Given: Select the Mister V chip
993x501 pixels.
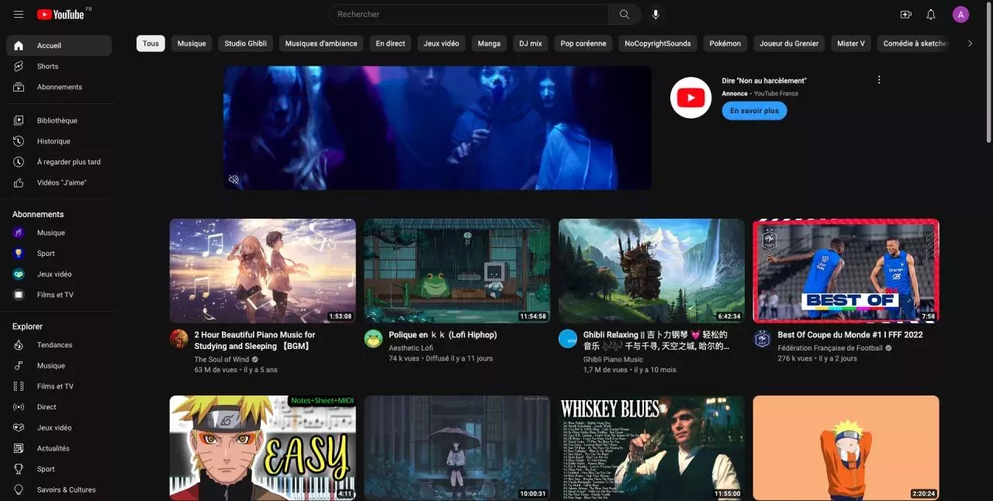Looking at the screenshot, I should click(851, 43).
